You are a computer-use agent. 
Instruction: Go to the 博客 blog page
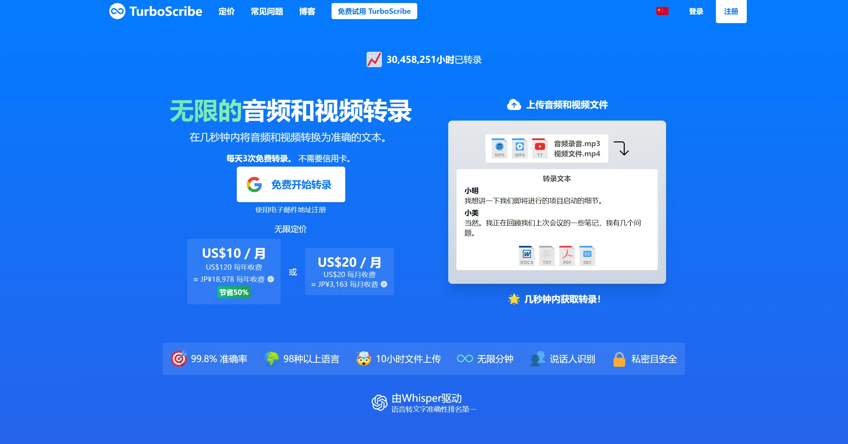(x=307, y=11)
